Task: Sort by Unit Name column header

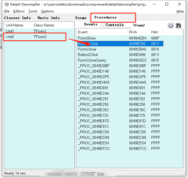Action: (18, 25)
